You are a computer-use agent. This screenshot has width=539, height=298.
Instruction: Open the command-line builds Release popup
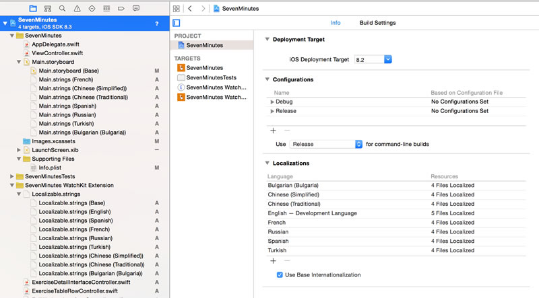[326, 144]
